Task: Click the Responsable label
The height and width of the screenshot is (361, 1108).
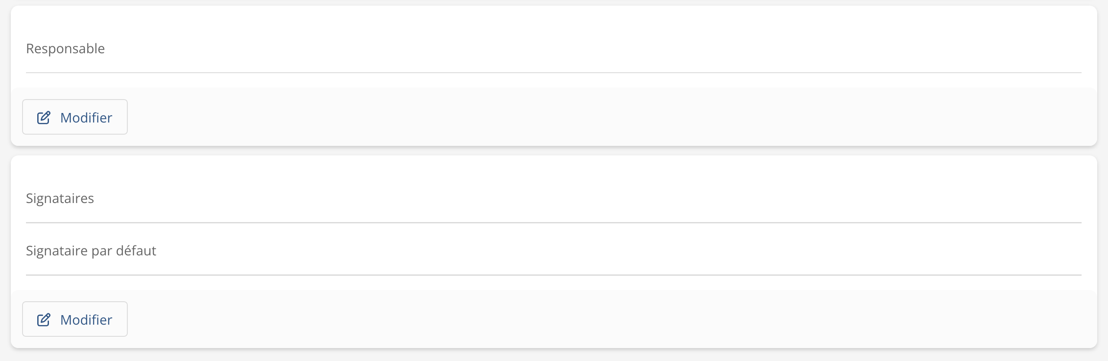Action: point(65,48)
